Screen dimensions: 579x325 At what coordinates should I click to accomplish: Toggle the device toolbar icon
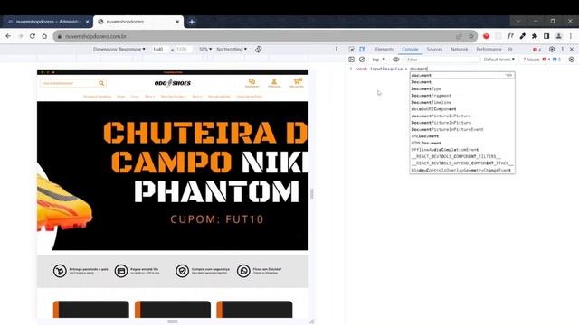point(362,50)
